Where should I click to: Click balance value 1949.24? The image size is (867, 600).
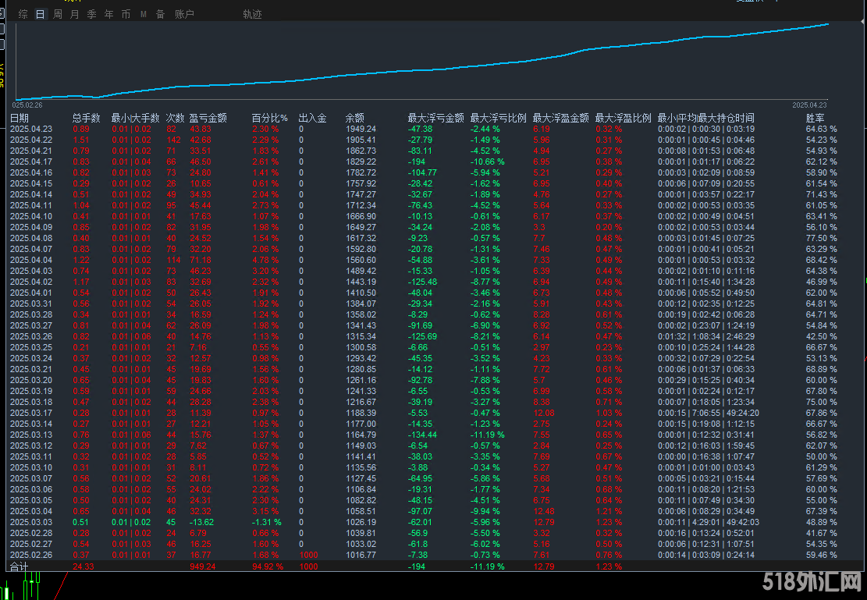[x=361, y=129]
